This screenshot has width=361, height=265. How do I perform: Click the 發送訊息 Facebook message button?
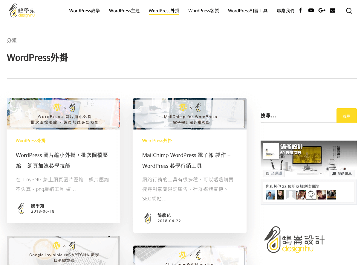pos(342,173)
